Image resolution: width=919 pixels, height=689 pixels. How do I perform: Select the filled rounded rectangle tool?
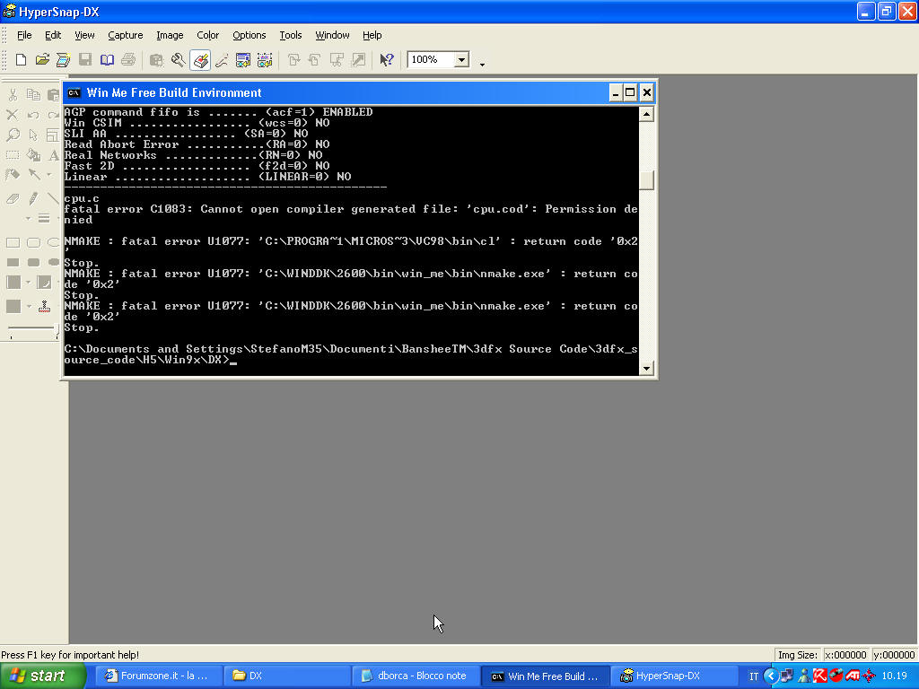click(x=33, y=263)
